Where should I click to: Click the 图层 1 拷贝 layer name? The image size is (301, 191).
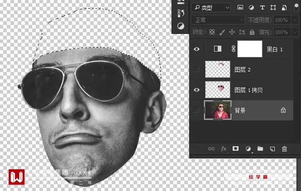click(249, 90)
